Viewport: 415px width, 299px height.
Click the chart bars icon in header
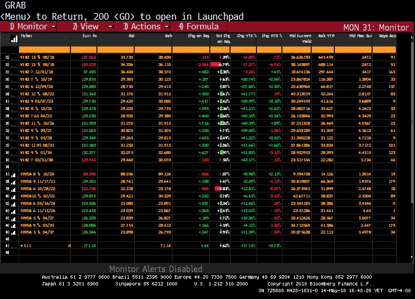[12, 39]
